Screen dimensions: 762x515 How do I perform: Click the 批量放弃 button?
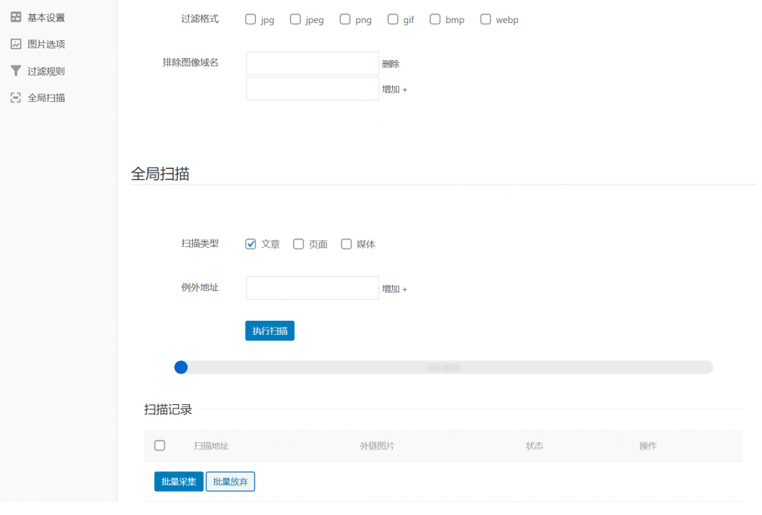[230, 482]
